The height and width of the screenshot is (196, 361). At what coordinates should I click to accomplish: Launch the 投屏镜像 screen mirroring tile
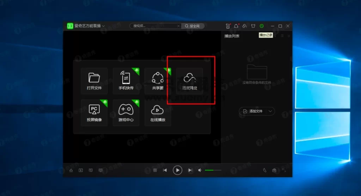point(94,112)
